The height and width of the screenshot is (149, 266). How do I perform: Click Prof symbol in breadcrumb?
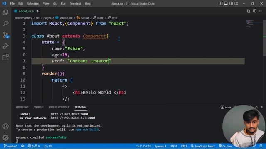click(113, 18)
